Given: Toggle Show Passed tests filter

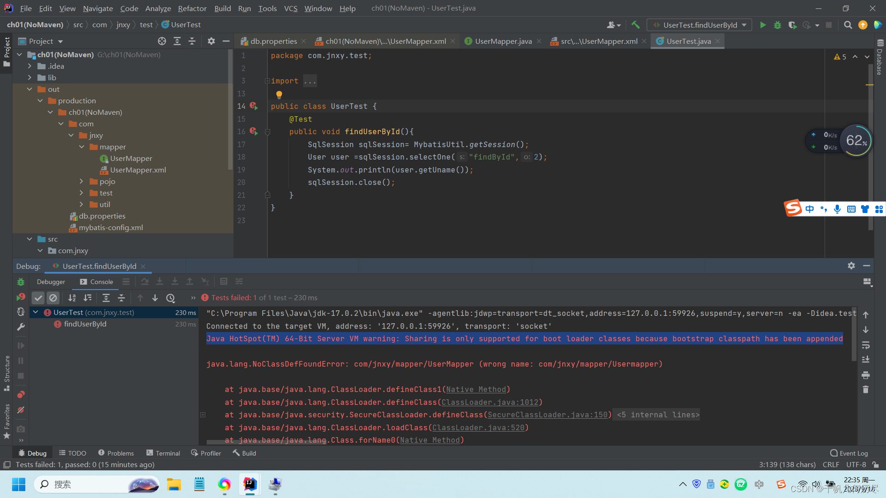Looking at the screenshot, I should pyautogui.click(x=38, y=298).
